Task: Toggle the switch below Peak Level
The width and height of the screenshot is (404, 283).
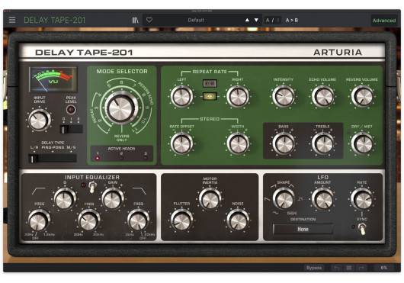Action: click(72, 129)
